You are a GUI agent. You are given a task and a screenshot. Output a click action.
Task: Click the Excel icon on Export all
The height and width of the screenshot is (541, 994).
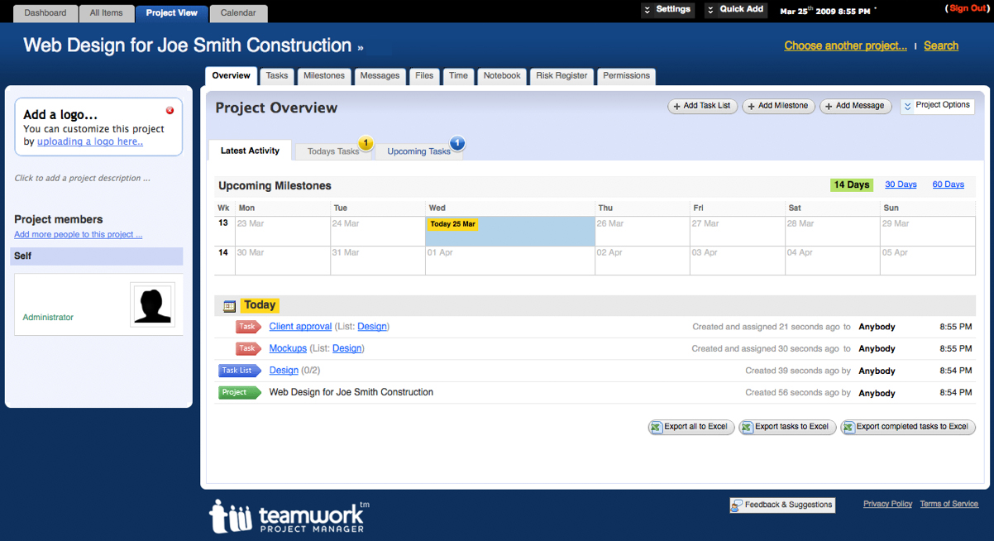tap(657, 427)
